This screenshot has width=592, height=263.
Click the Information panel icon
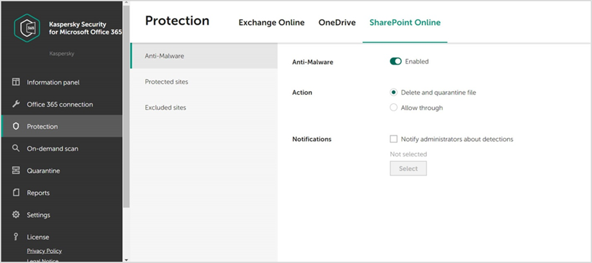click(x=16, y=82)
